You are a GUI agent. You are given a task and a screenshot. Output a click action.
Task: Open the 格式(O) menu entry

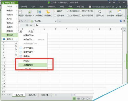[x=10, y=23]
